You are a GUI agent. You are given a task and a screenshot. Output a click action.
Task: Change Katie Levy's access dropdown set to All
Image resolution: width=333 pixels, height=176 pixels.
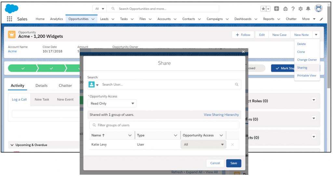click(x=203, y=144)
